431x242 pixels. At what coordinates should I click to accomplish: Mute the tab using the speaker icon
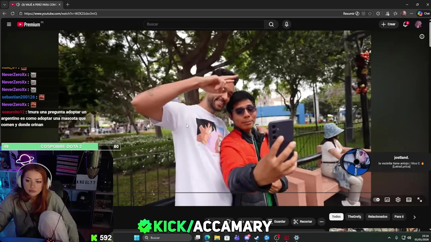[x=18, y=5]
